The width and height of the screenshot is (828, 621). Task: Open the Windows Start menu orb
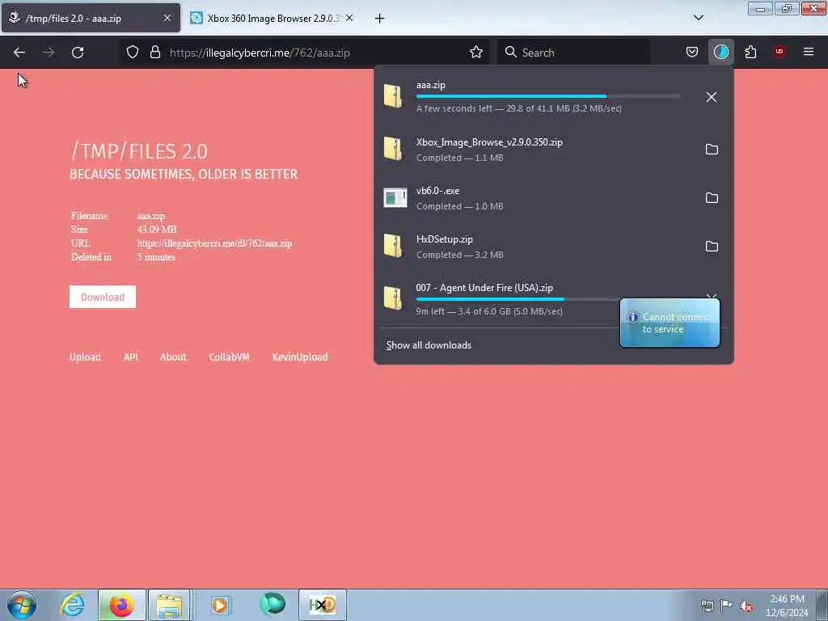point(22,605)
